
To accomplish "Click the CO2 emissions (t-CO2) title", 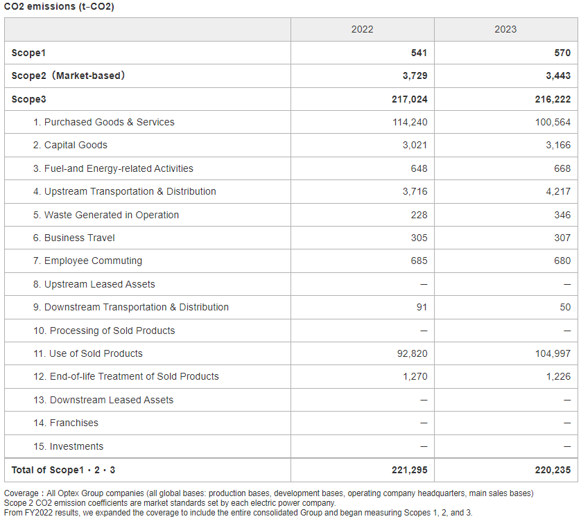I will [59, 6].
